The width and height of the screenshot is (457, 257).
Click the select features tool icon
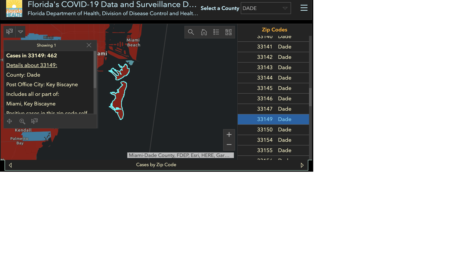(10, 32)
